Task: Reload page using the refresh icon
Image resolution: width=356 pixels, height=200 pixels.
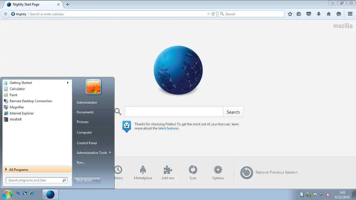Action: pos(213,14)
